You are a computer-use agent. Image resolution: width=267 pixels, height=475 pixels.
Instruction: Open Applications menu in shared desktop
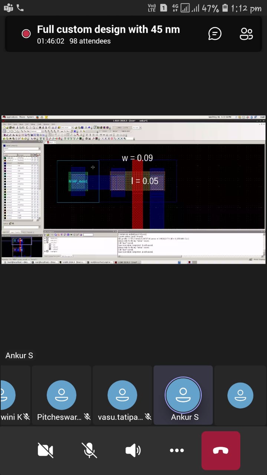(x=11, y=117)
